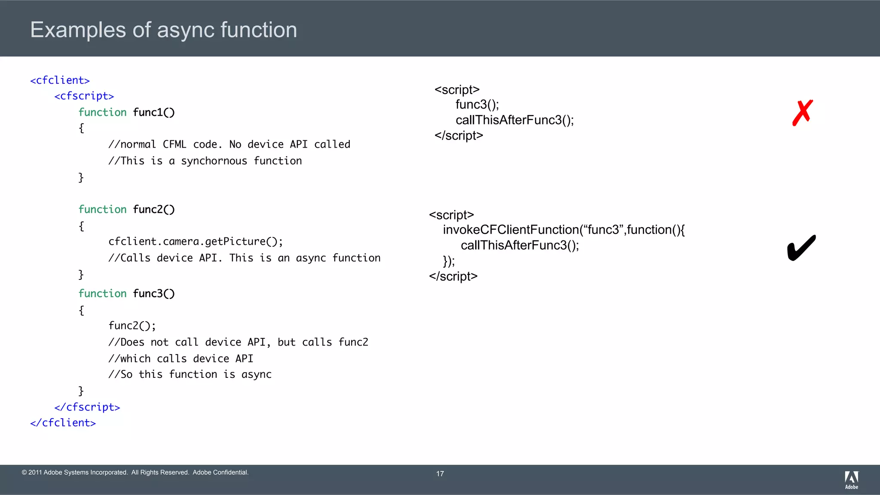Click the comment 'This is a synchornous function'
The image size is (880, 495).
[x=205, y=161]
